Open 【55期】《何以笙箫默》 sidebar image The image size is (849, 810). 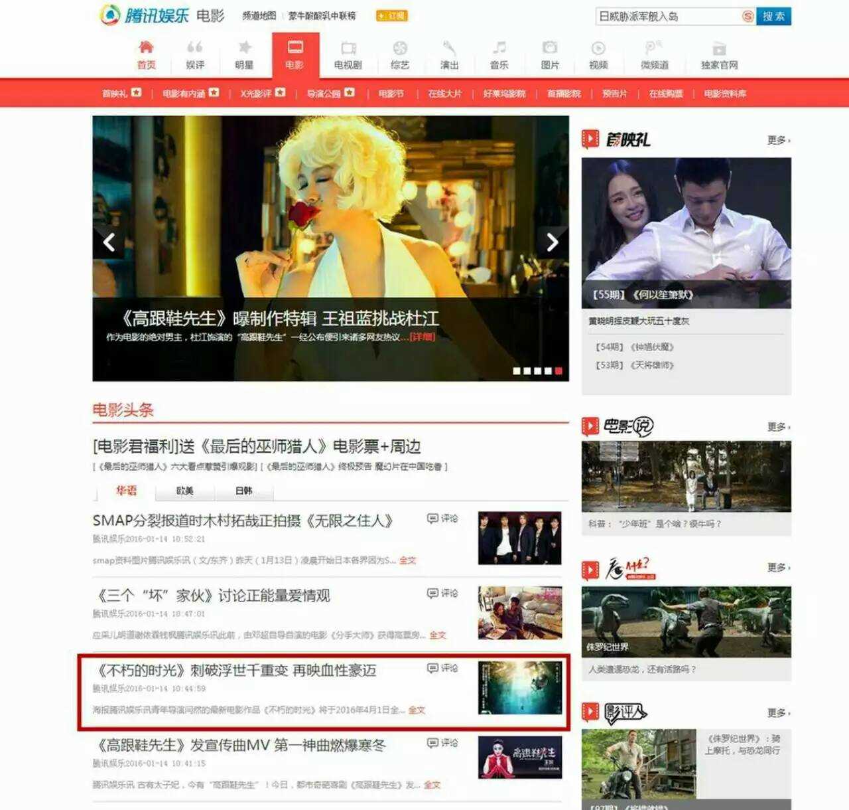click(686, 232)
